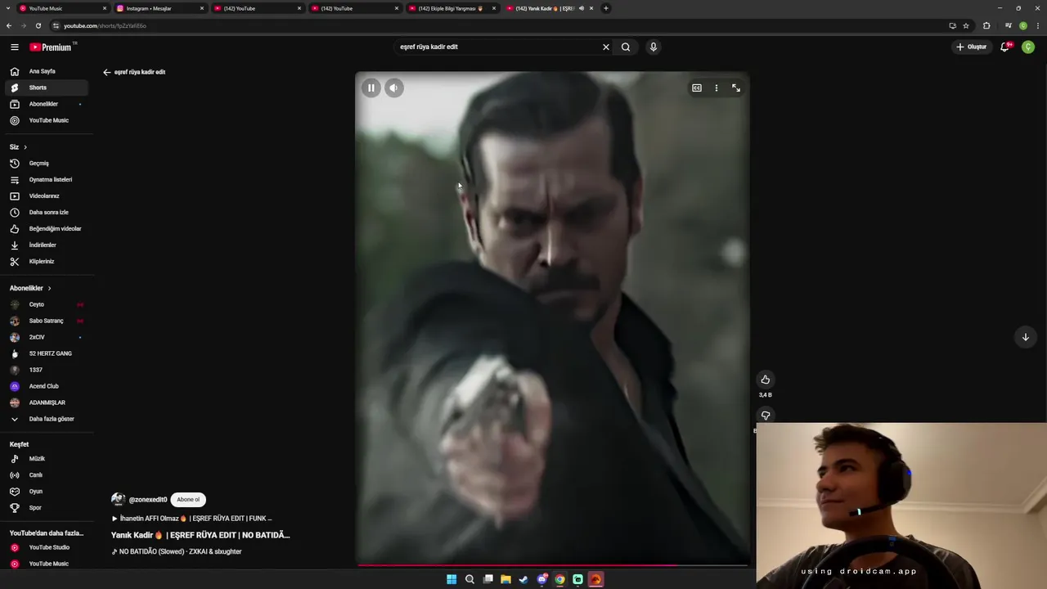The width and height of the screenshot is (1047, 589).
Task: Open Ana Sayfa in sidebar
Action: pos(47,71)
